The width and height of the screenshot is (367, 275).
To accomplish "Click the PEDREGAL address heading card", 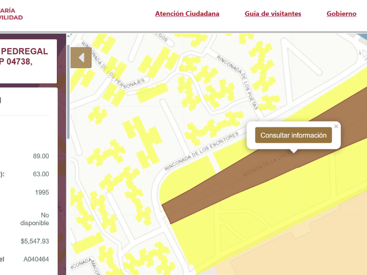I will pyautogui.click(x=28, y=61).
